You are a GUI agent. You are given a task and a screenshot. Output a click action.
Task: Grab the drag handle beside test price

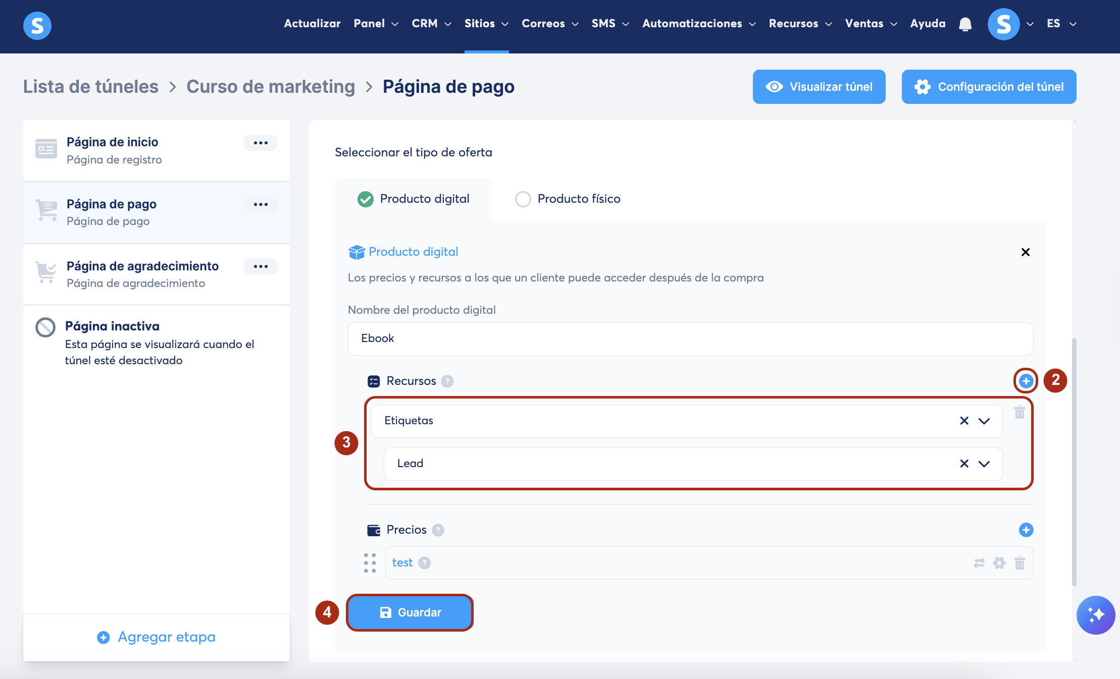pos(370,563)
